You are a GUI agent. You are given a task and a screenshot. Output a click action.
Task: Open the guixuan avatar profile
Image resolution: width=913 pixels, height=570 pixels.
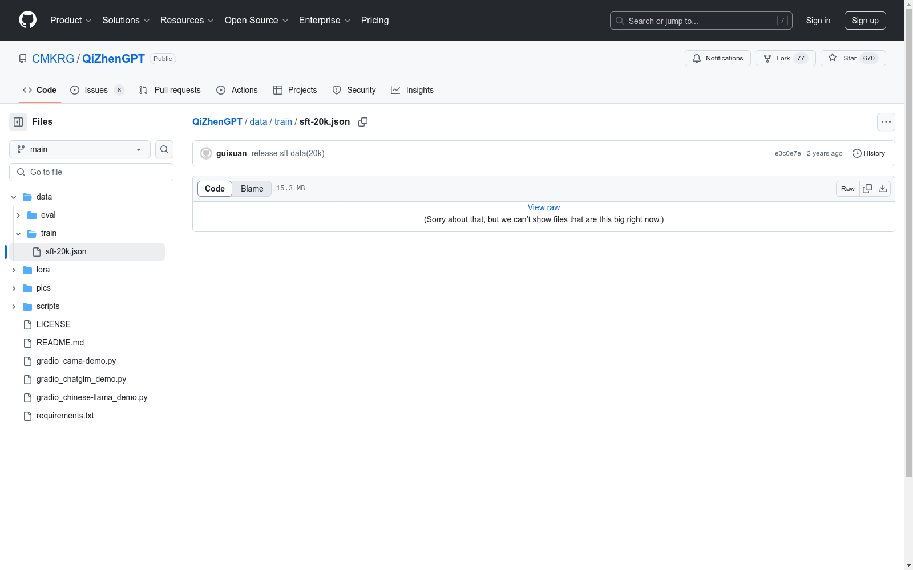coord(206,153)
